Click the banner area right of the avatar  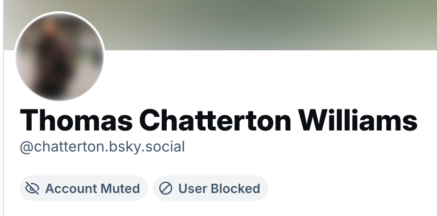270,25
